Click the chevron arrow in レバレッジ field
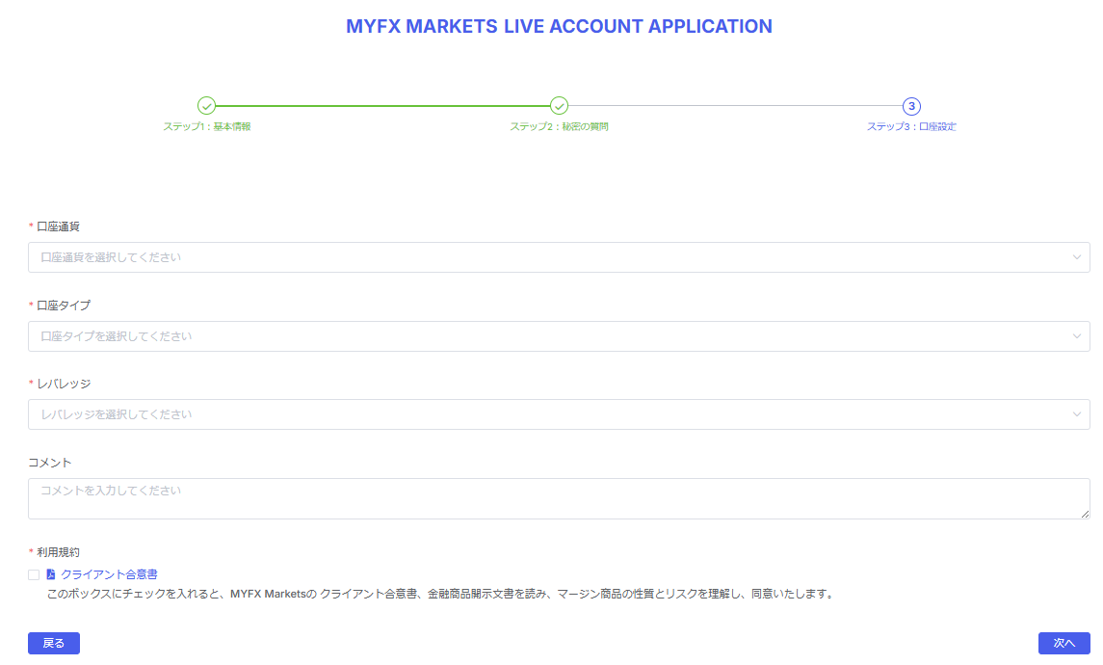1103x665 pixels. pyautogui.click(x=1076, y=414)
